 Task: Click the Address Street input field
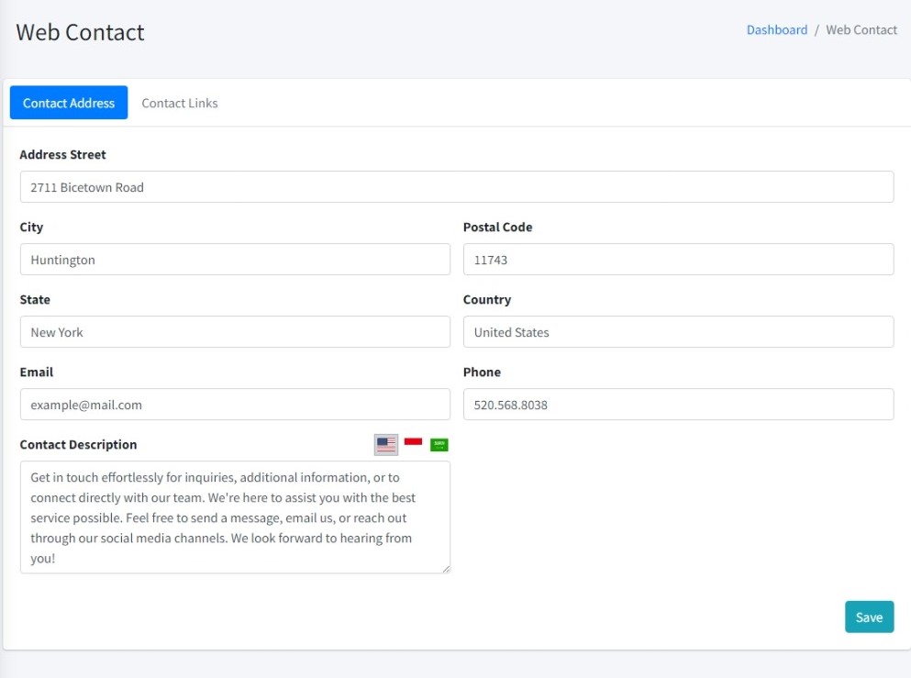coord(456,187)
